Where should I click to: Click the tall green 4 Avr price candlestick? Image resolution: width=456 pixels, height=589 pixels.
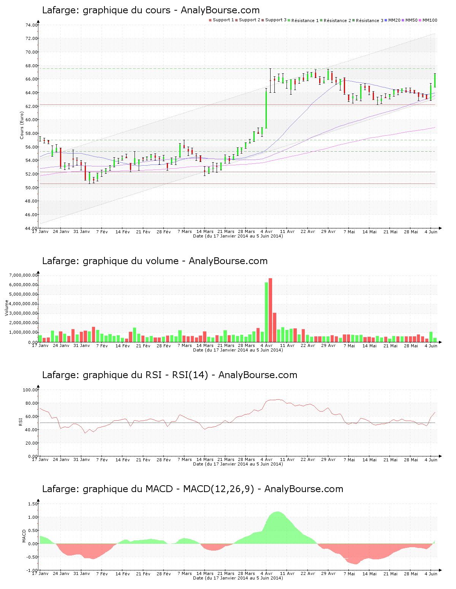click(x=266, y=109)
